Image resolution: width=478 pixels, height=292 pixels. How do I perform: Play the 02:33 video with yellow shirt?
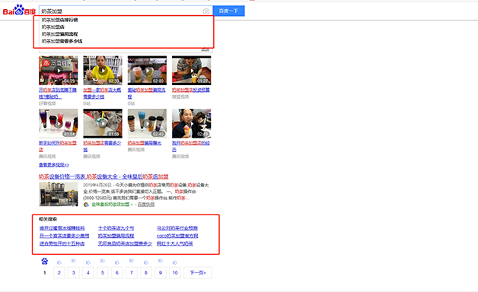click(x=103, y=70)
